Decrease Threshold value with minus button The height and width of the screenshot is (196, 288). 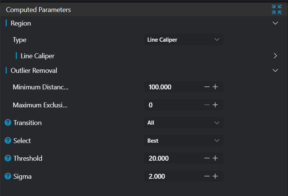(207, 158)
